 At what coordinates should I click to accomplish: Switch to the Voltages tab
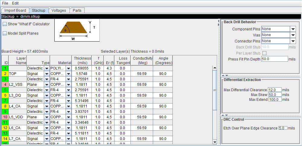(59, 10)
